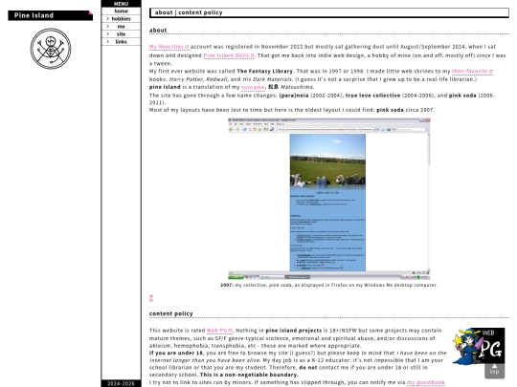517x387 pixels.
Task: Expand the site menu chevron
Action: pos(107,33)
